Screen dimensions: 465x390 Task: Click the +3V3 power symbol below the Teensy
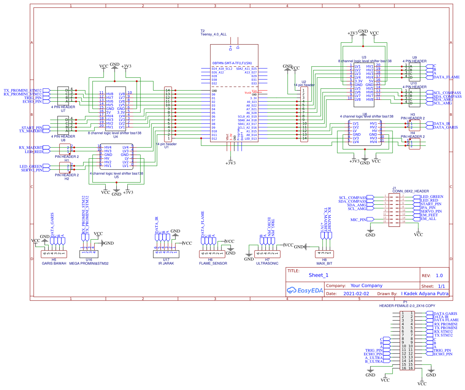[x=231, y=161]
